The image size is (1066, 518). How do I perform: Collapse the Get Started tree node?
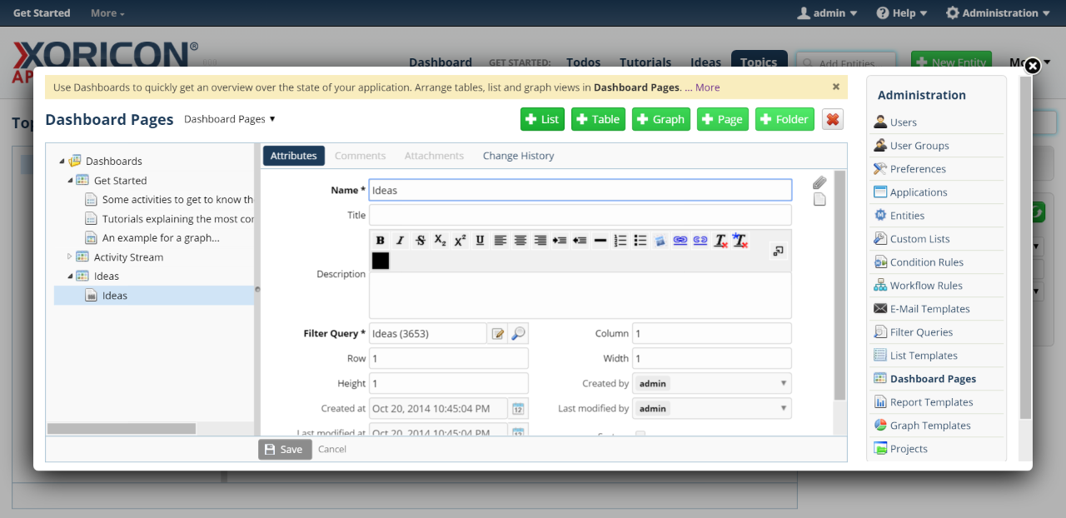(x=70, y=181)
